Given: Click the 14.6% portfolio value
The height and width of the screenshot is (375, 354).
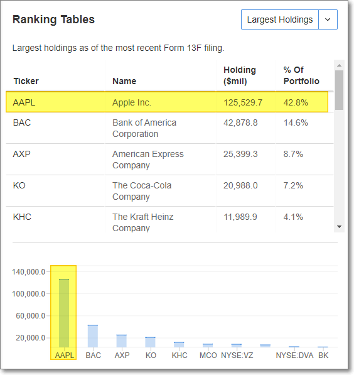Looking at the screenshot, I should (x=296, y=122).
